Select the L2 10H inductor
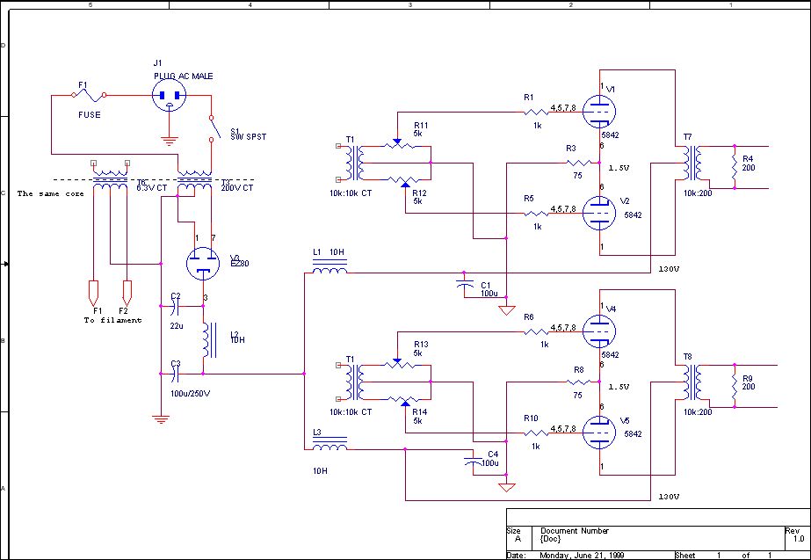Viewport: 811px width, 560px height. tap(207, 341)
